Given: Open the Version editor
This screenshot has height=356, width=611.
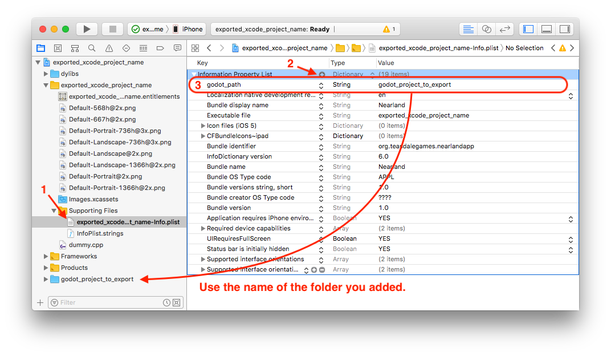Looking at the screenshot, I should [504, 29].
